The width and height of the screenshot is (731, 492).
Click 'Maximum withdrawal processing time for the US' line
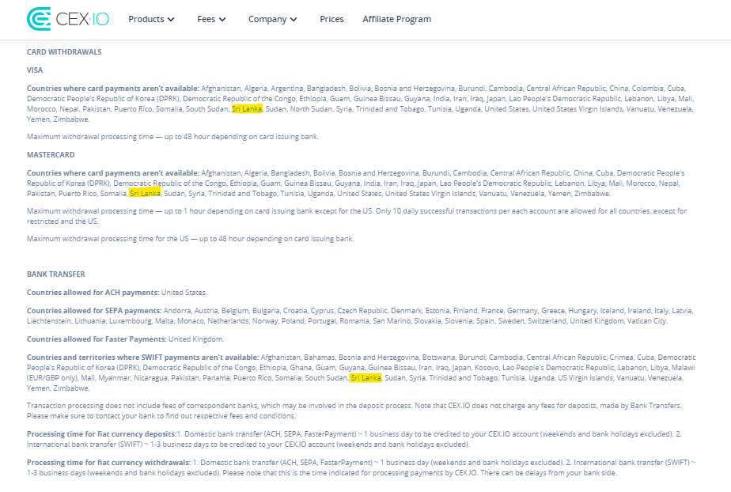coord(190,239)
